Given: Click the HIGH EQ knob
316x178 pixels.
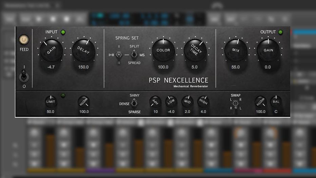Looking at the screenshot, I should (203, 102).
